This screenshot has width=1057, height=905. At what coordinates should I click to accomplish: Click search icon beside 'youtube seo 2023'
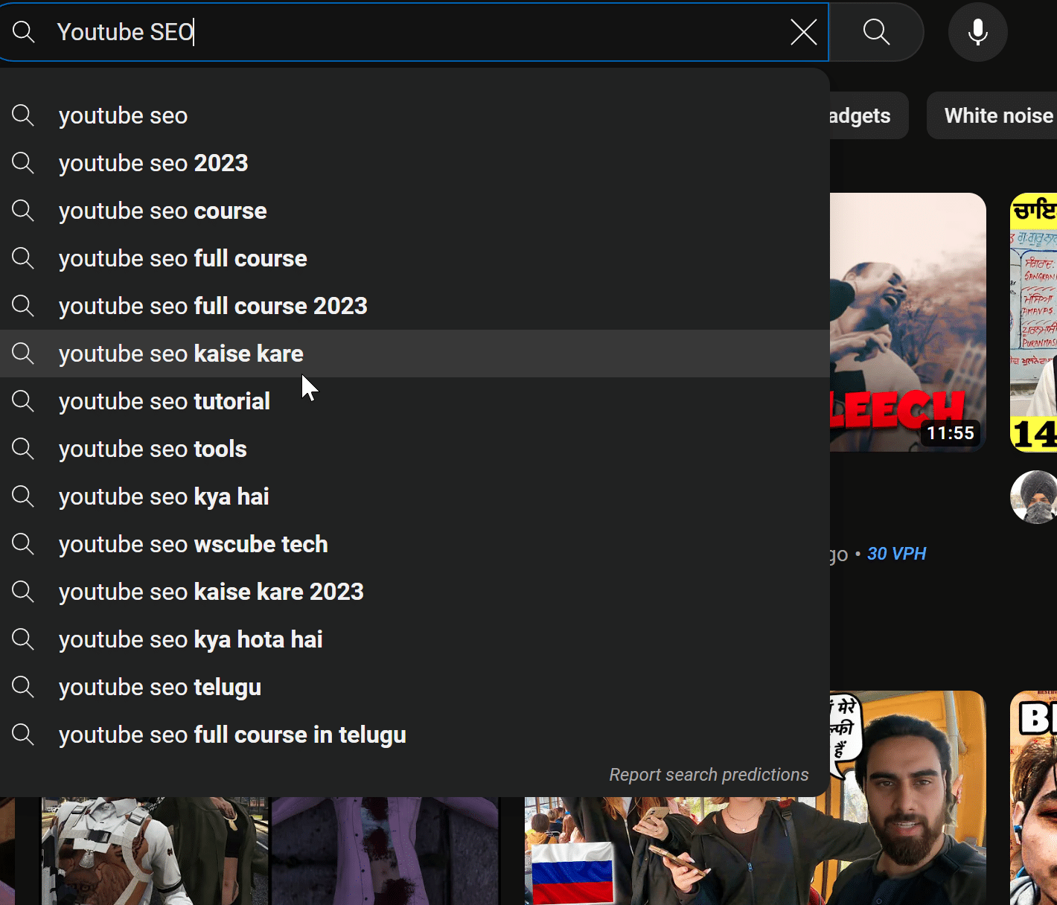click(x=23, y=163)
